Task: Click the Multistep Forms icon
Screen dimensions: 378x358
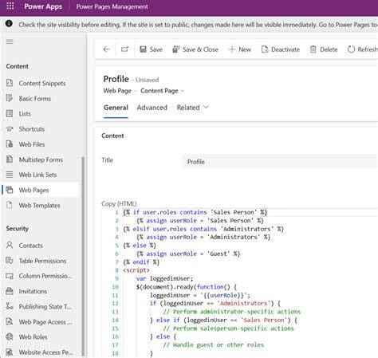Action: [x=10, y=159]
